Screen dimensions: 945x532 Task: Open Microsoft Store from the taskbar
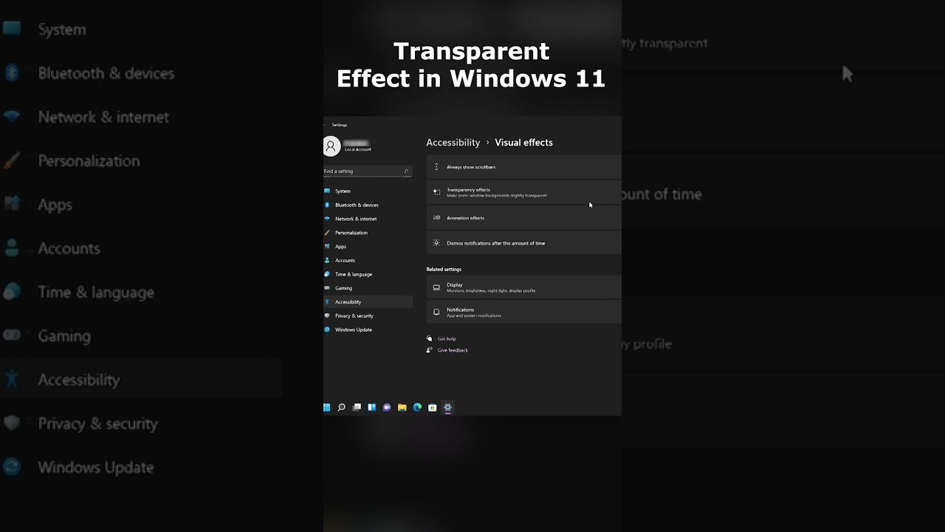pyautogui.click(x=433, y=407)
